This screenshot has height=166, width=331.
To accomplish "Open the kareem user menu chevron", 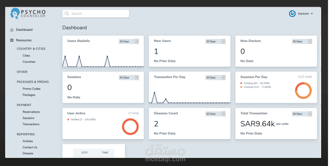I will click(x=312, y=14).
